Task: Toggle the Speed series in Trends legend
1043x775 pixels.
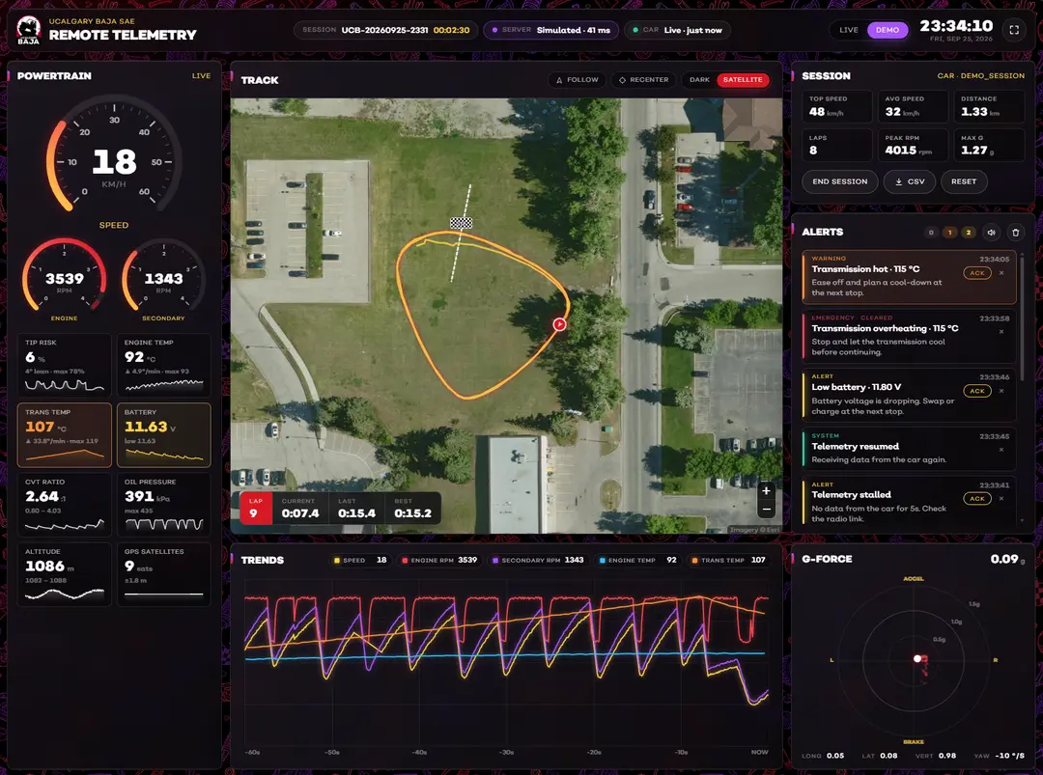Action: (x=360, y=561)
